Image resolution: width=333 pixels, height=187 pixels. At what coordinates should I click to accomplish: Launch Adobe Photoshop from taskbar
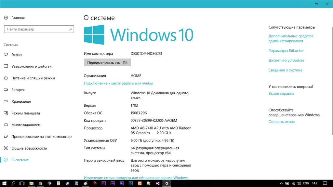coord(131,183)
